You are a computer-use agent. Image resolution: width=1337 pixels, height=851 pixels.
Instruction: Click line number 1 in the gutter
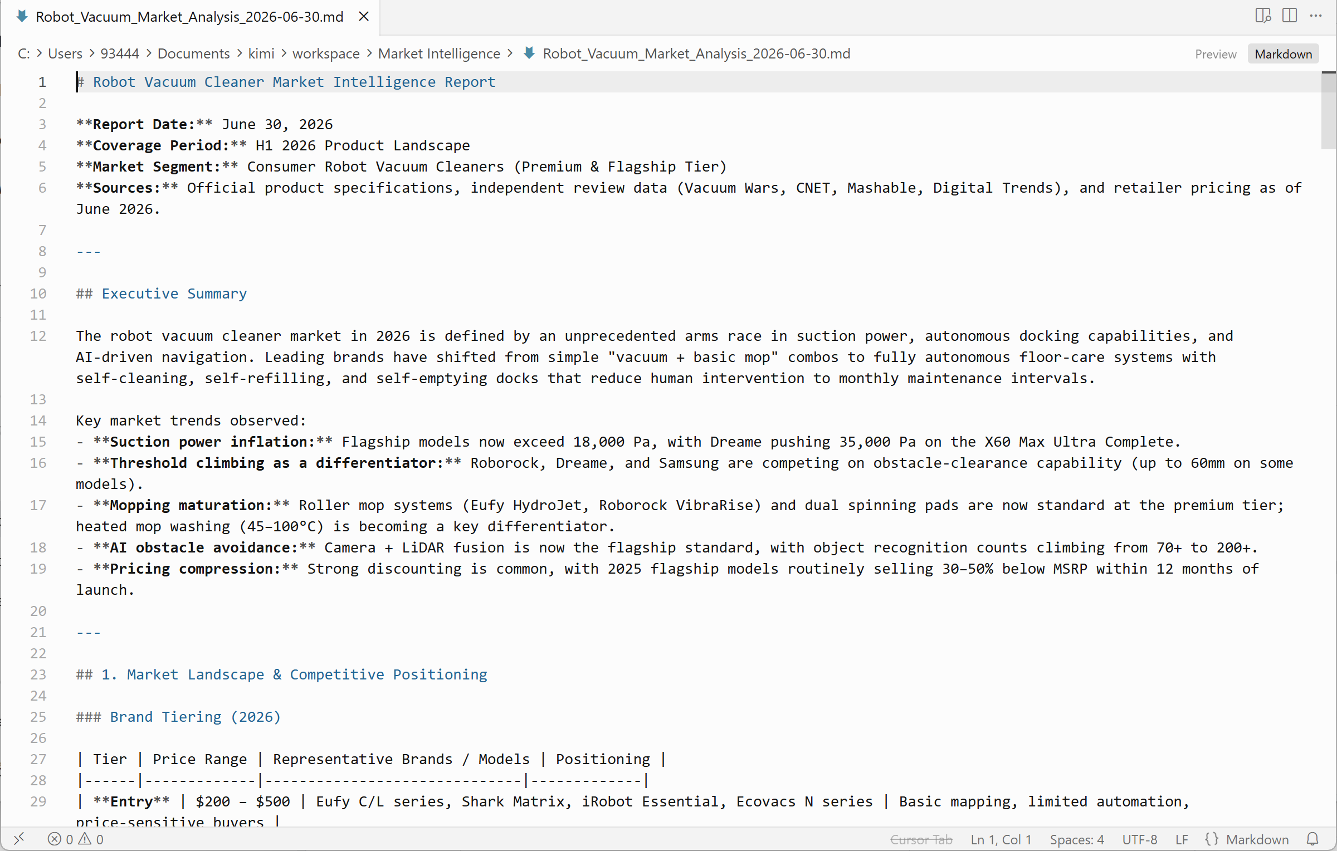pos(42,82)
